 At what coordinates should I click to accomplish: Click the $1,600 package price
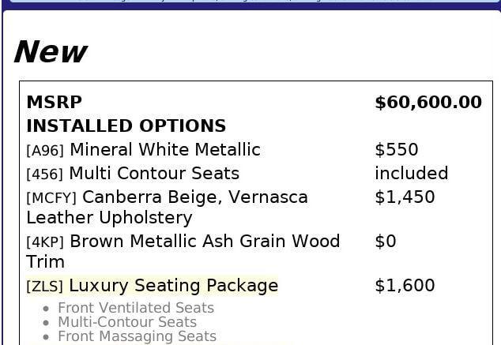(x=405, y=286)
